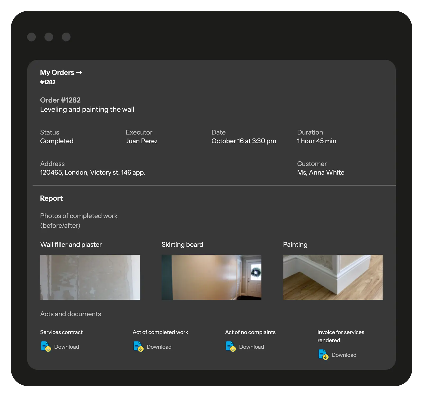Click the arrow next to My Orders
Image resolution: width=423 pixels, height=397 pixels.
[79, 72]
